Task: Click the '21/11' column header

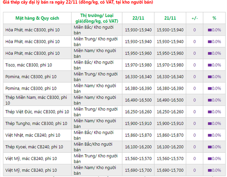Action: [170, 18]
